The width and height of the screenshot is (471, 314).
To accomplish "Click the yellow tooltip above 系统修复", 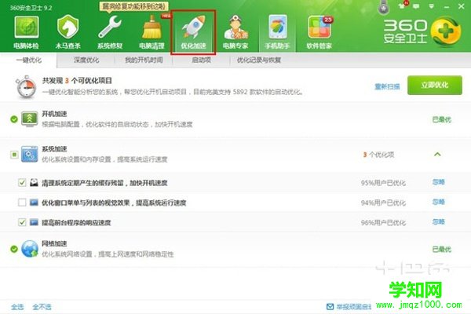I will (x=133, y=6).
